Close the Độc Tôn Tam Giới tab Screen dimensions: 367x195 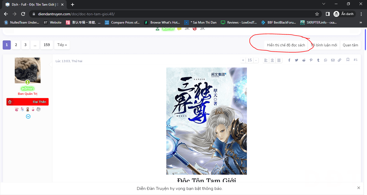pyautogui.click(x=62, y=5)
